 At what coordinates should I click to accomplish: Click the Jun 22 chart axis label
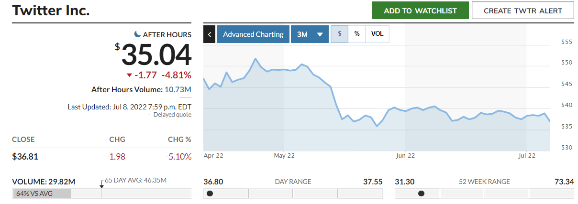(405, 155)
